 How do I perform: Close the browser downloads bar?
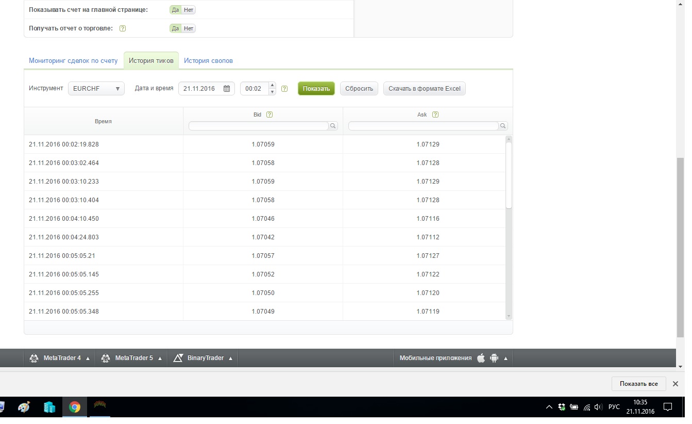coord(676,384)
